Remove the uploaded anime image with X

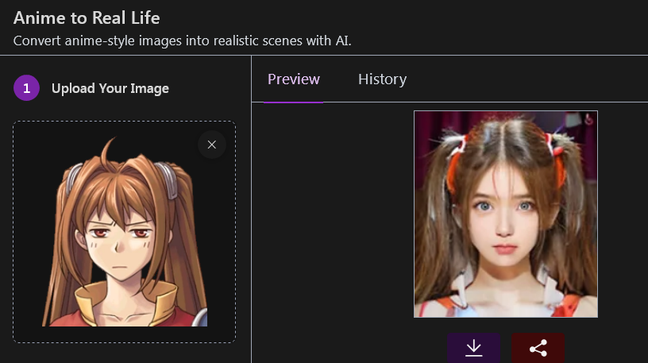click(211, 145)
